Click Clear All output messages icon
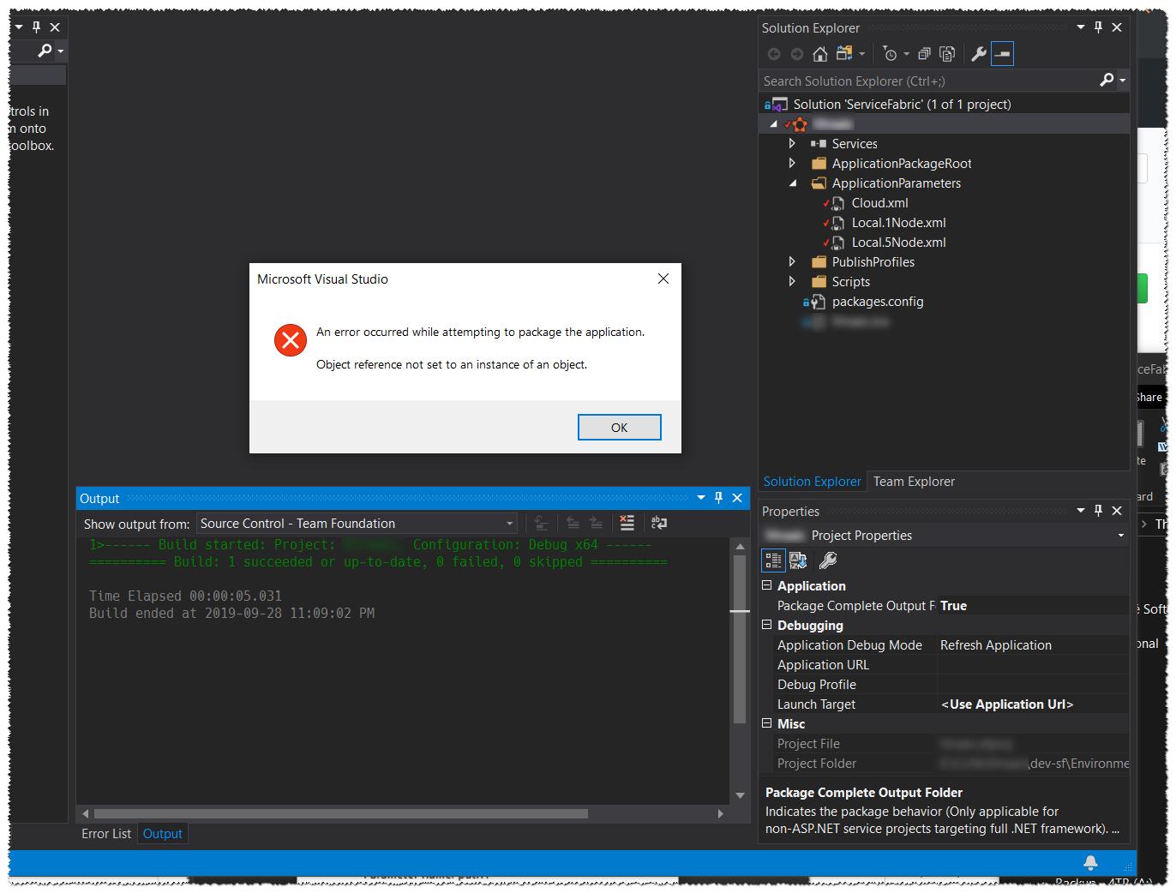1176x893 pixels. 627,523
